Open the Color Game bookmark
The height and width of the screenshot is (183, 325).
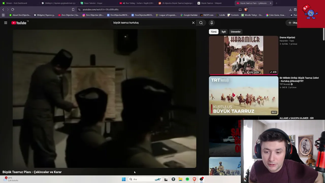click(x=276, y=15)
